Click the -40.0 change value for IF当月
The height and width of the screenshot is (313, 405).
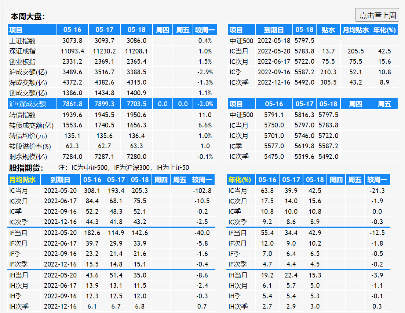coord(202,233)
